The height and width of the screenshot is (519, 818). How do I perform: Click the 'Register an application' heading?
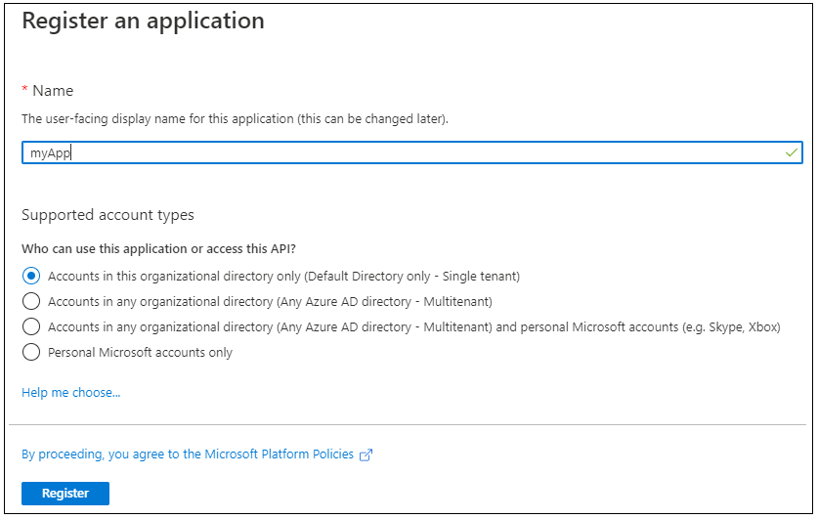point(143,21)
